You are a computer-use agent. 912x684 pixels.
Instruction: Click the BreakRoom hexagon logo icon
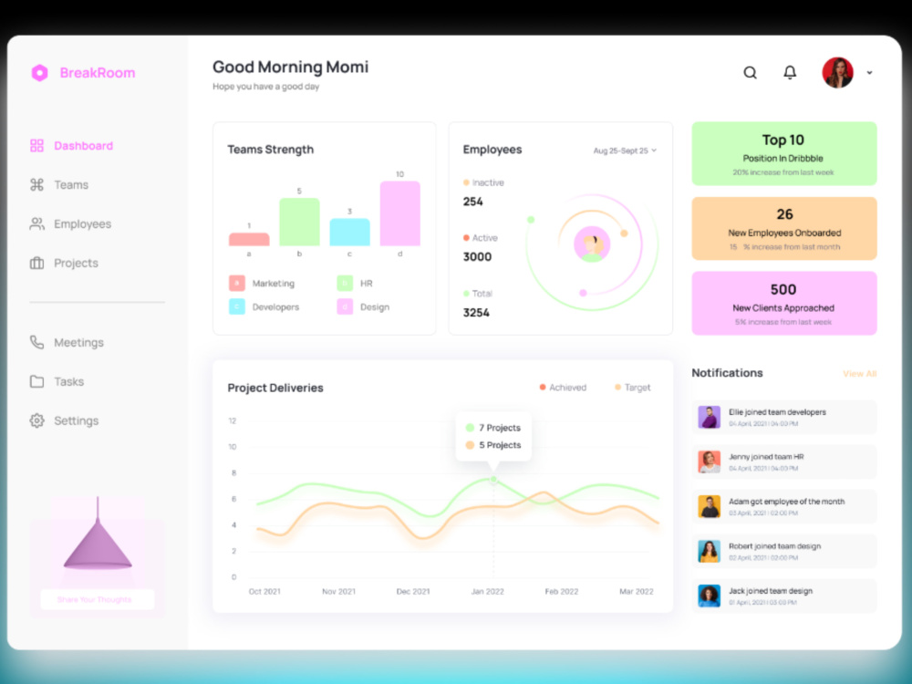point(39,73)
